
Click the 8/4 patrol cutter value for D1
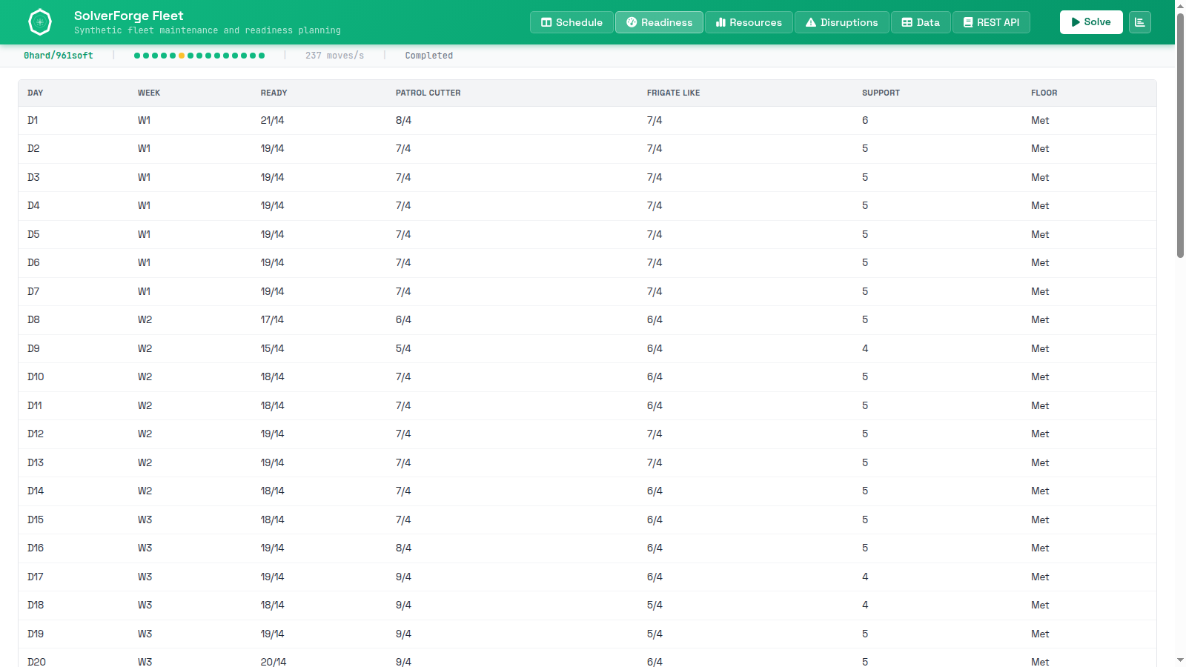(403, 120)
